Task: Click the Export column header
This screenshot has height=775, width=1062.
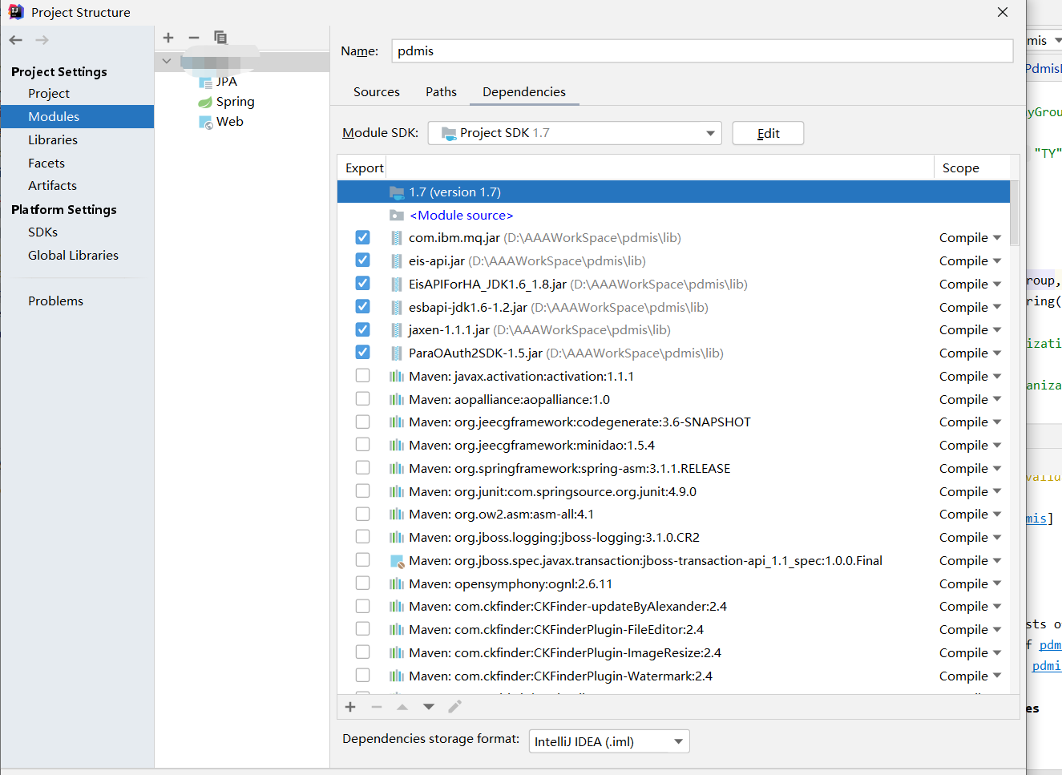Action: tap(365, 168)
